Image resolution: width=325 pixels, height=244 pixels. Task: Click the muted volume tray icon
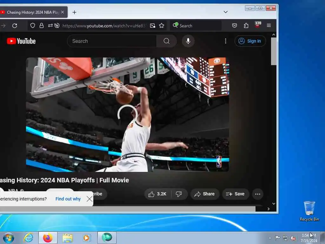coord(293,238)
